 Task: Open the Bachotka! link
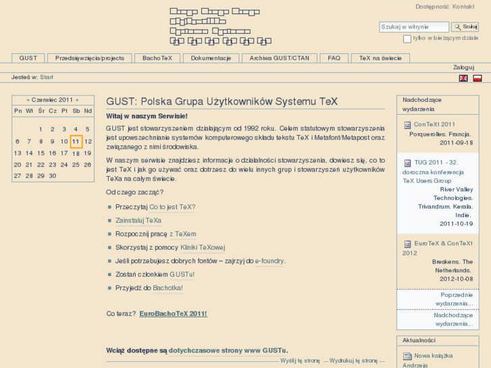click(168, 288)
